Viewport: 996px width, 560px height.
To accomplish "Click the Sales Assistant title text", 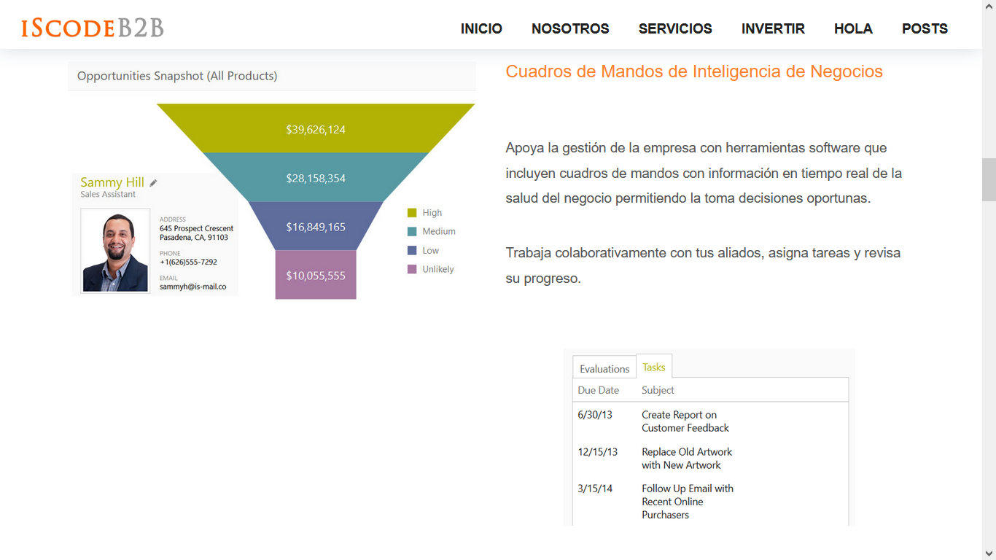I will [x=108, y=195].
